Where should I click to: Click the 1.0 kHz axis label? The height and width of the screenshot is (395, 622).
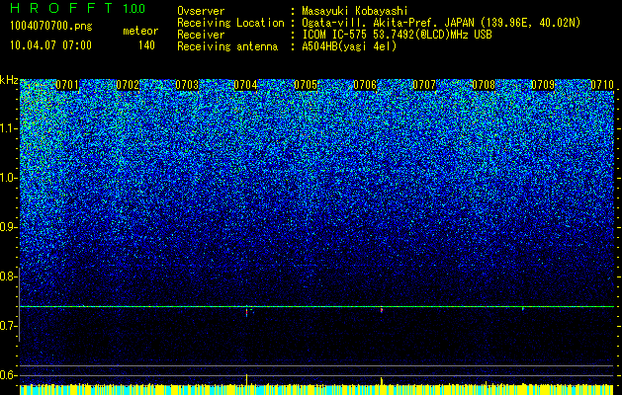coord(9,178)
